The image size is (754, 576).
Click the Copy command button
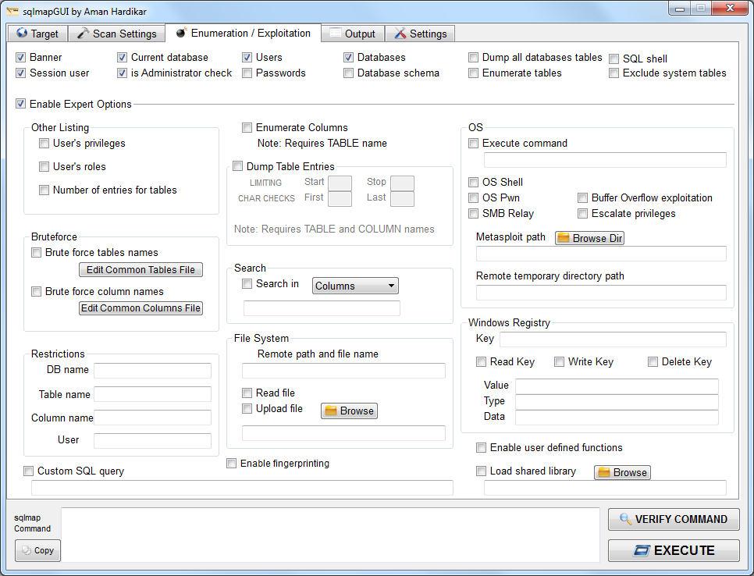point(37,550)
